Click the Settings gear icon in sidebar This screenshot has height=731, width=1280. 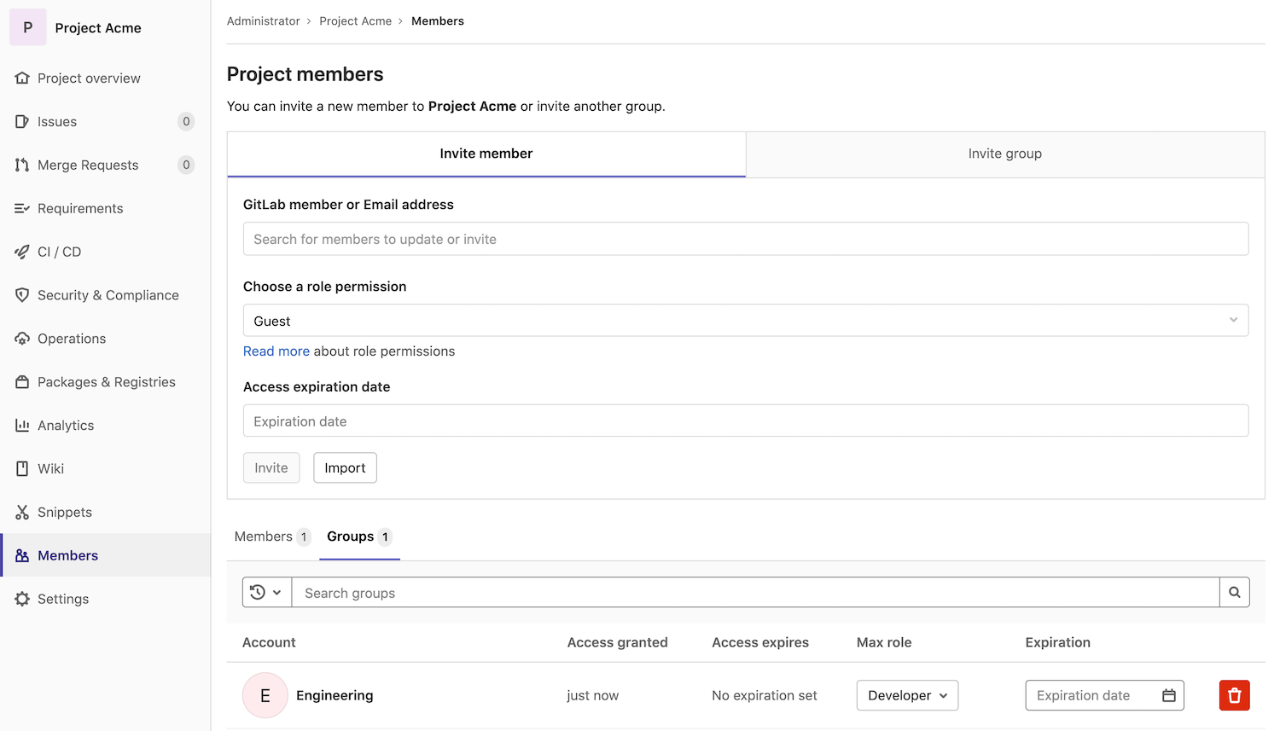[x=22, y=600]
